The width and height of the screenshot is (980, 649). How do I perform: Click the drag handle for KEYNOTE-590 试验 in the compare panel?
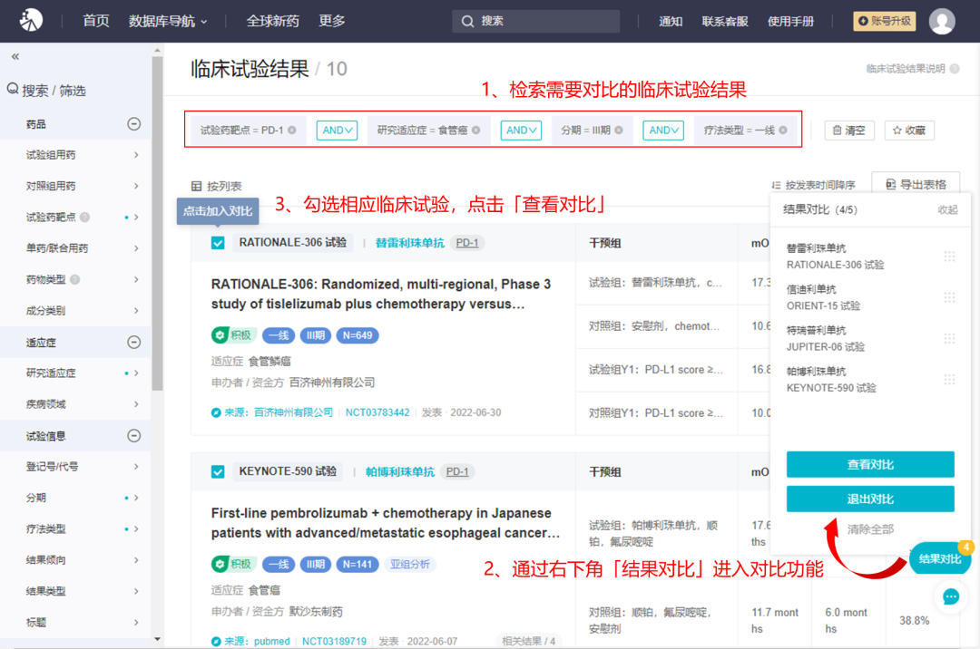click(949, 380)
